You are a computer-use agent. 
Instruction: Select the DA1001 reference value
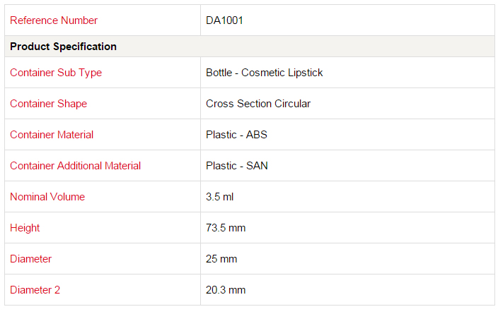pos(224,20)
